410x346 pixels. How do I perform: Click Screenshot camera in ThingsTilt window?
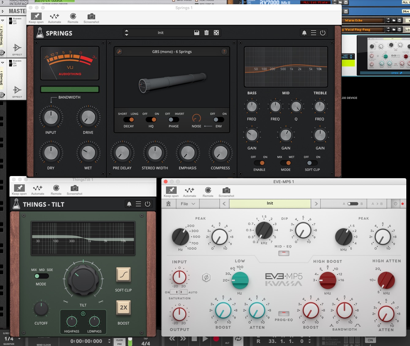[x=74, y=188]
